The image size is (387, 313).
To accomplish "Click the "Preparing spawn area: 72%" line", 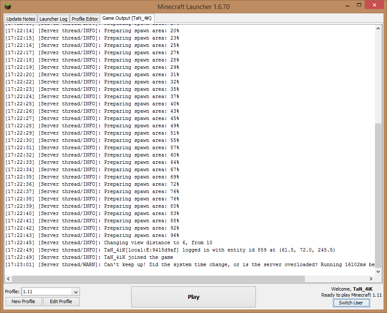I will point(92,184).
